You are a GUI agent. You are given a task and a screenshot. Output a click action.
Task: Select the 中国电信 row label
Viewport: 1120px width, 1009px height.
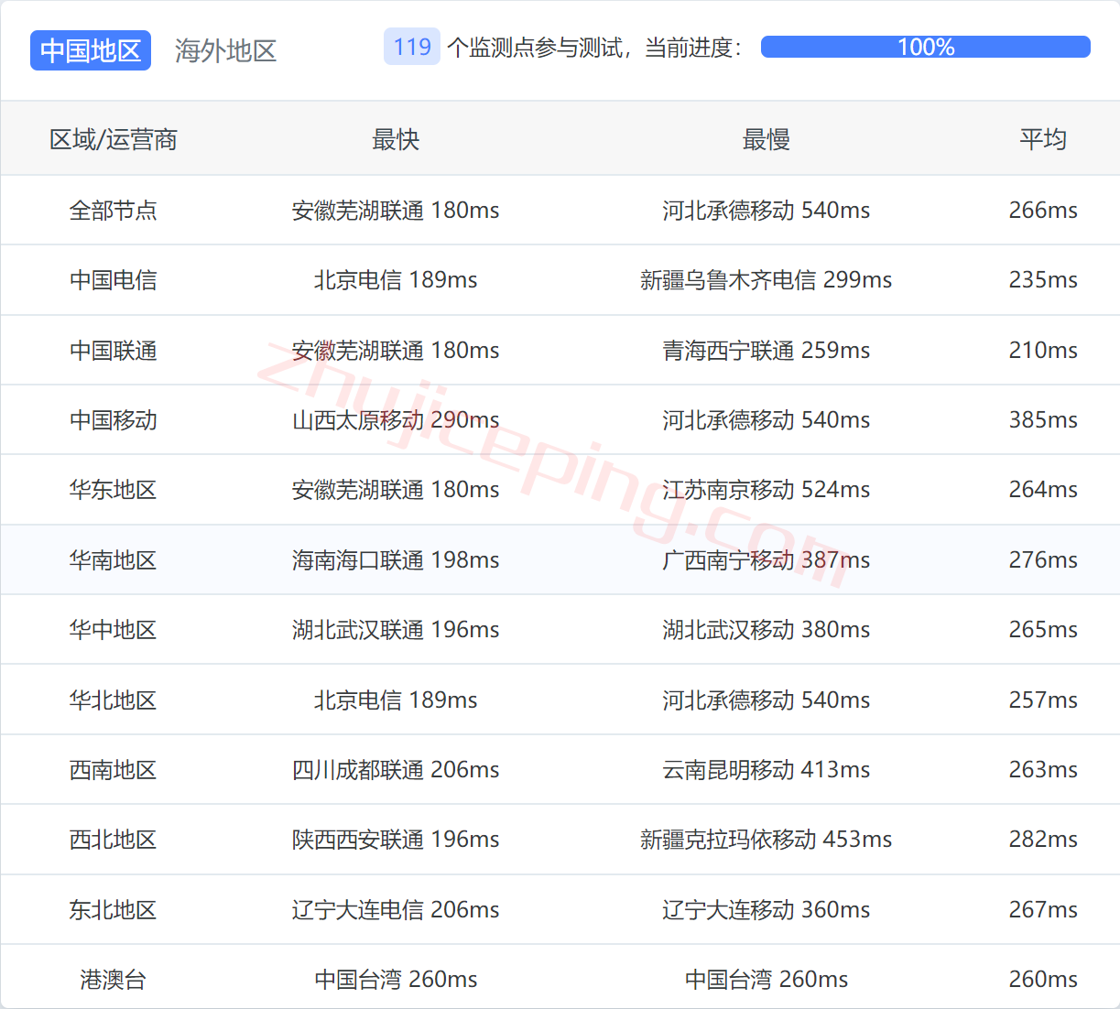(x=114, y=279)
